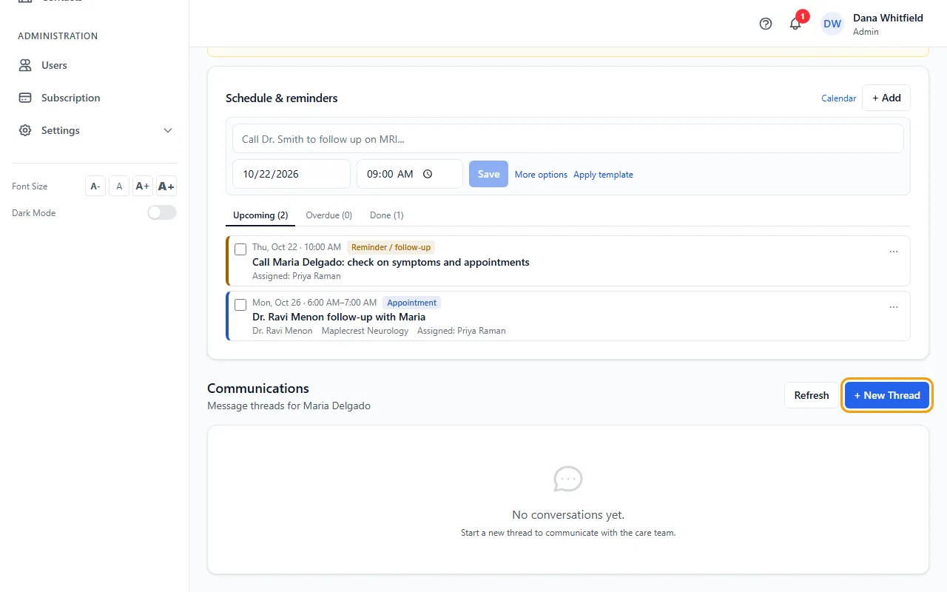Click the 10/22/2026 date field
947x592 pixels.
point(291,174)
